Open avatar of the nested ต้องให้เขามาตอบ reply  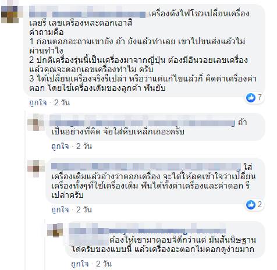click(x=55, y=230)
